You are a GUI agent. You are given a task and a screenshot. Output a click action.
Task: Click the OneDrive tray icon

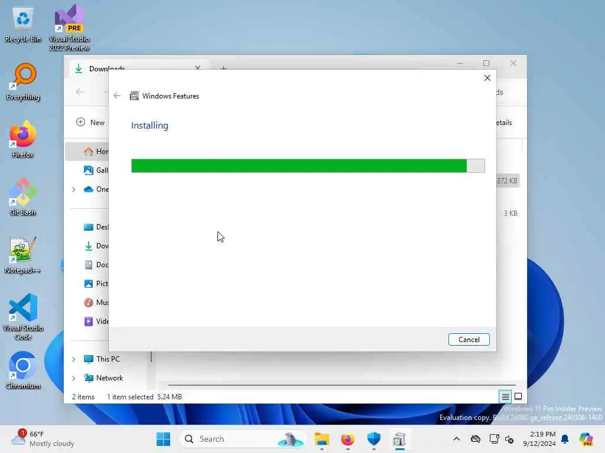(476, 439)
